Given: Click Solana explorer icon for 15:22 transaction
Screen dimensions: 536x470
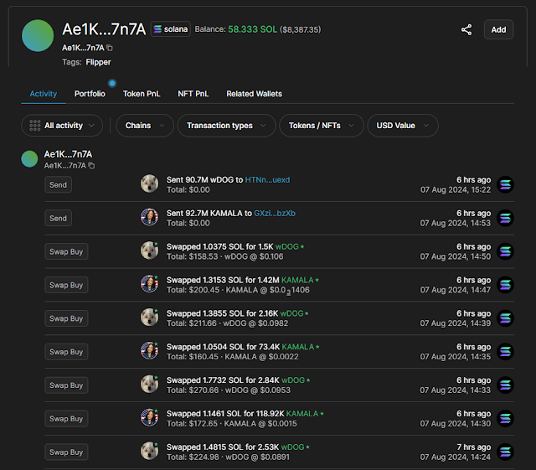Looking at the screenshot, I should (505, 184).
